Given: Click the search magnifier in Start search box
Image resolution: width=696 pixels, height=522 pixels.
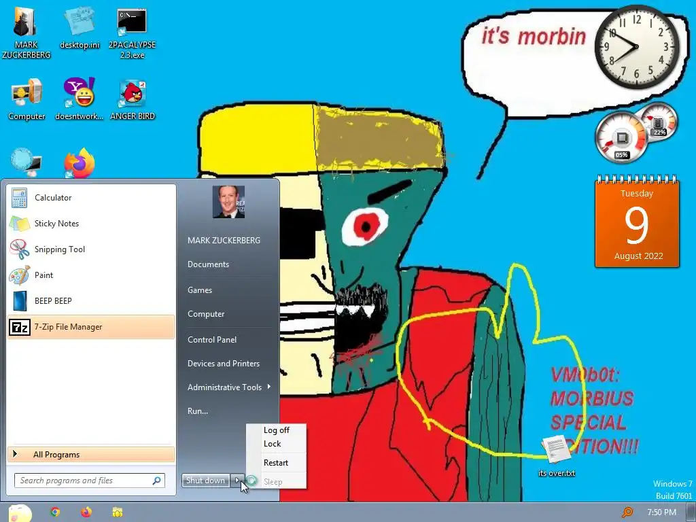Looking at the screenshot, I should [157, 481].
